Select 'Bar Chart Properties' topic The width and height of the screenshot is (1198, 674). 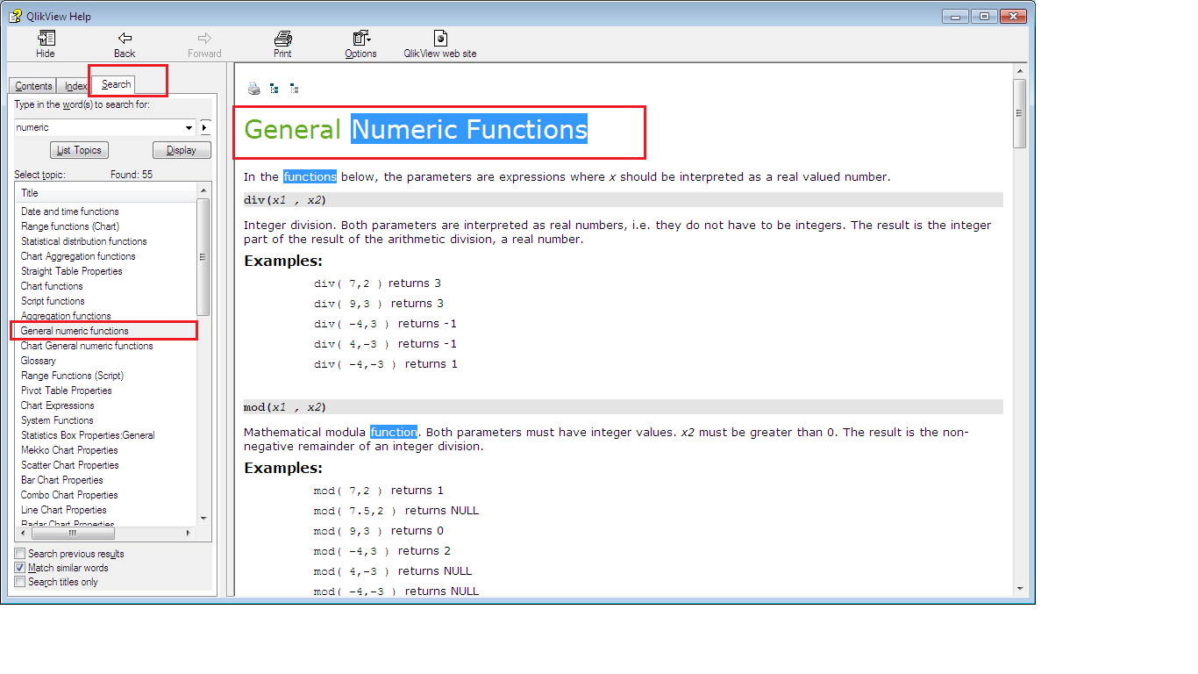point(62,480)
